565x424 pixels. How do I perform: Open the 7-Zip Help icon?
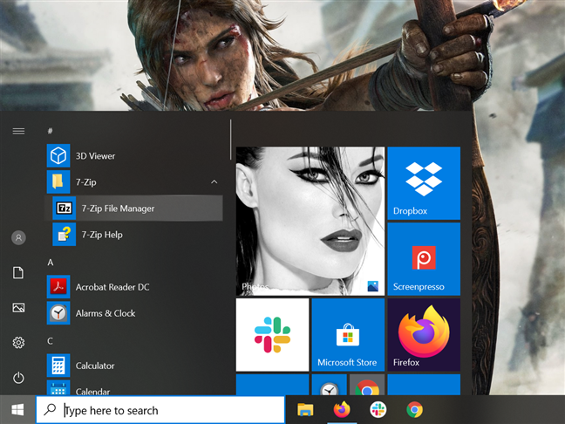[x=65, y=235]
